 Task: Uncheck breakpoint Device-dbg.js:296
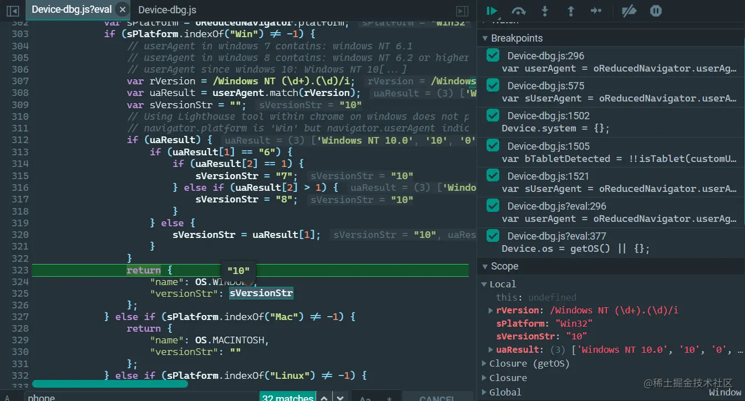point(493,55)
